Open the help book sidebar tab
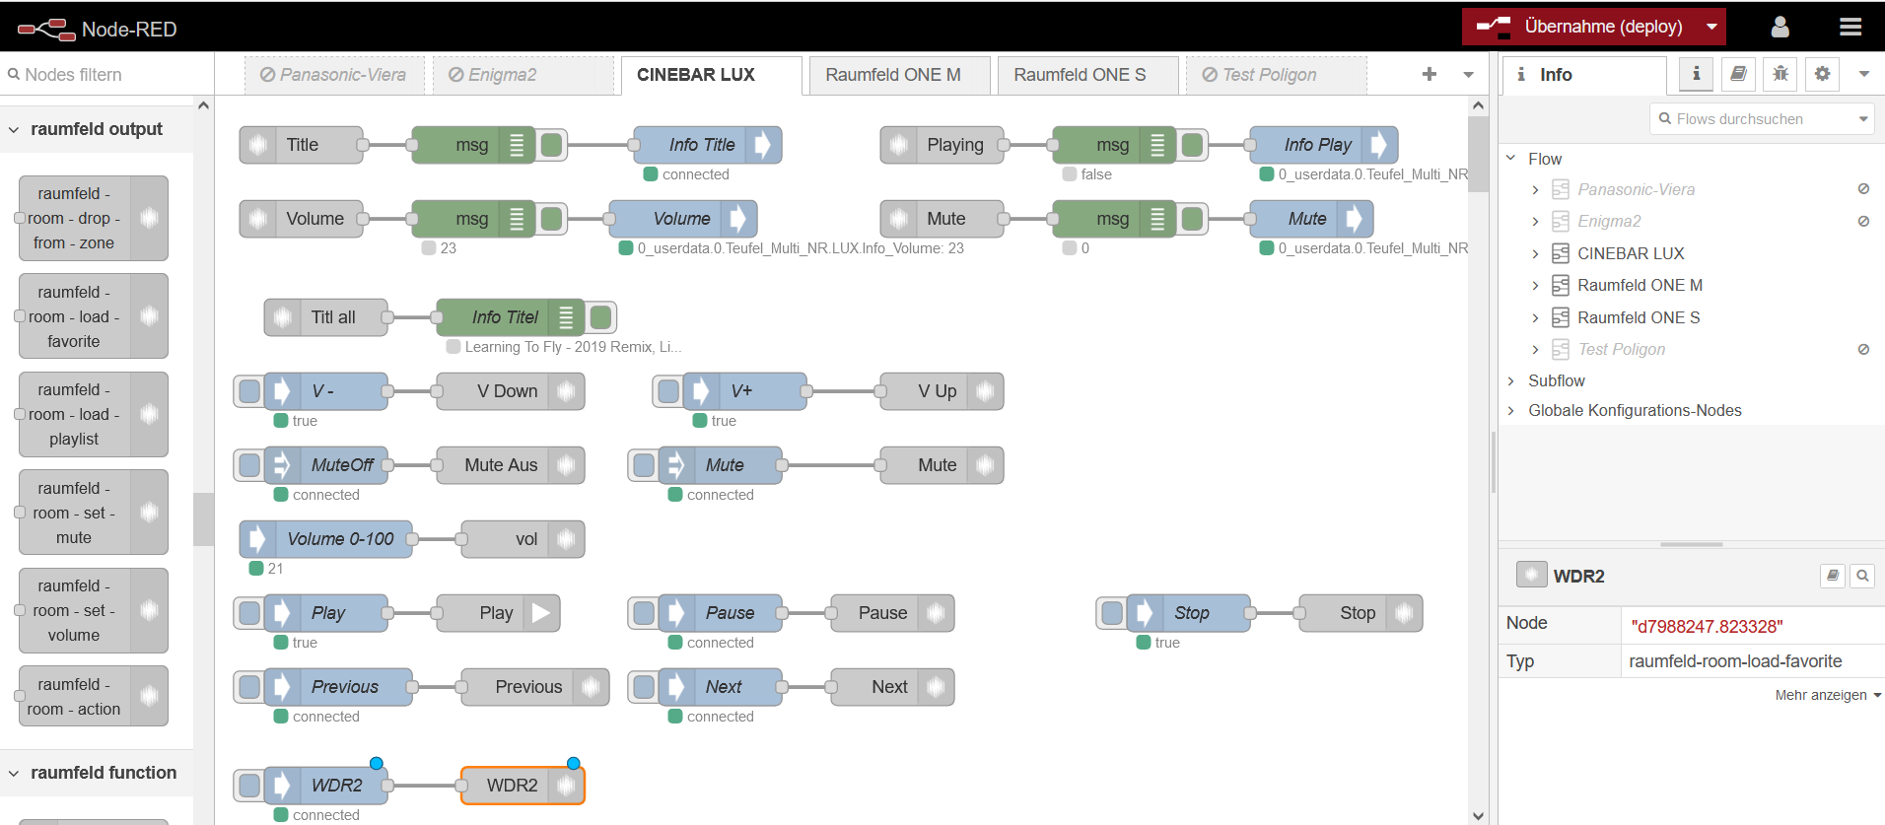The image size is (1885, 825). tap(1738, 74)
